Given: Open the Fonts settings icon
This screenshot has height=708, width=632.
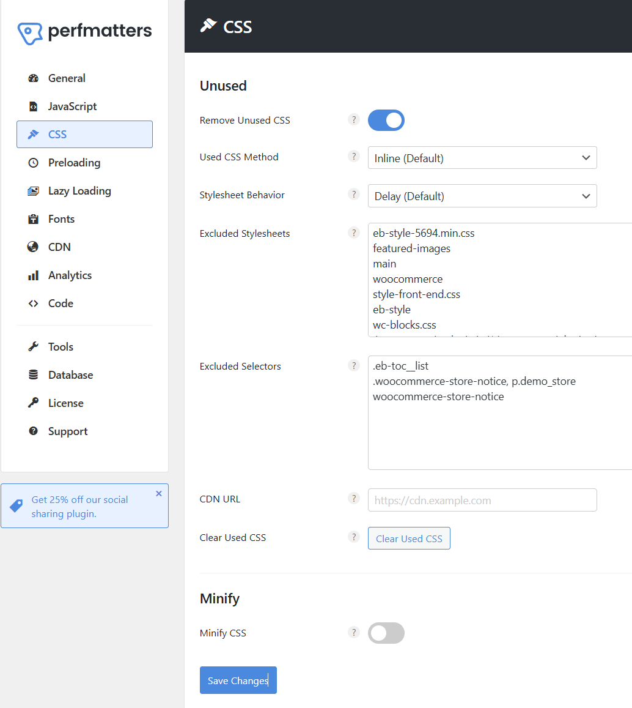Looking at the screenshot, I should [34, 218].
